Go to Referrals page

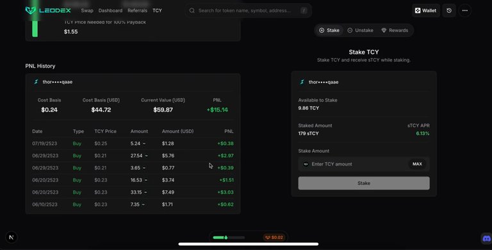[x=137, y=10]
